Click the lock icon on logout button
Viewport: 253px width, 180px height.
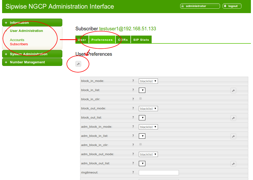click(x=225, y=6)
